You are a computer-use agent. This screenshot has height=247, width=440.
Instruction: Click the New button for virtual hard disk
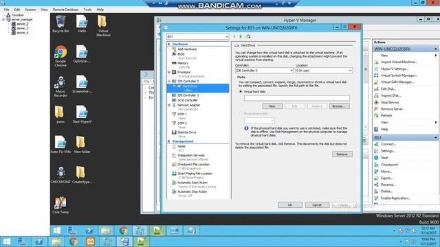tap(272, 106)
